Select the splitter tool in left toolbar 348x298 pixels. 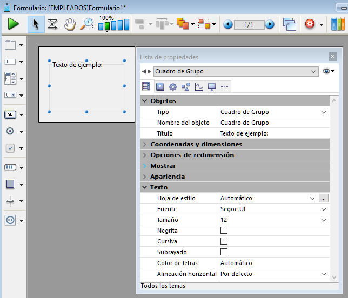(x=11, y=201)
